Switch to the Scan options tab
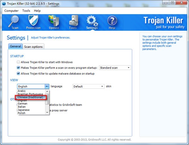Viewport: 189px width, 145px height. click(33, 46)
